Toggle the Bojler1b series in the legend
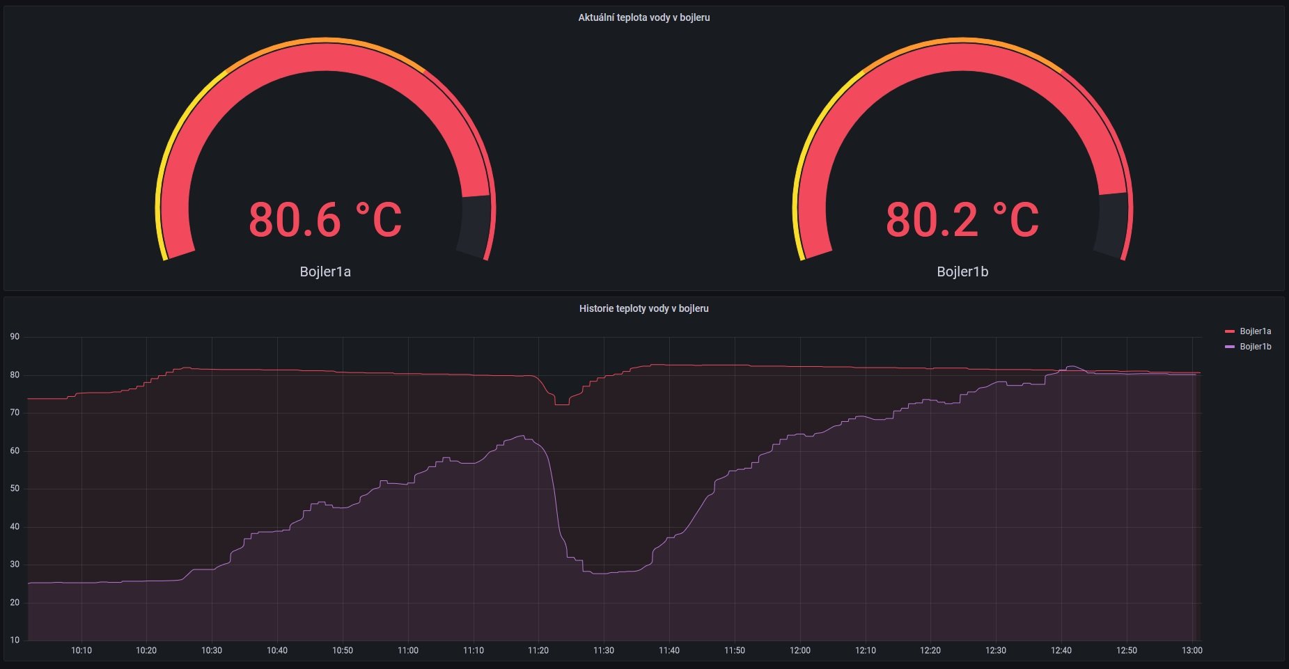This screenshot has height=669, width=1289. pyautogui.click(x=1255, y=347)
